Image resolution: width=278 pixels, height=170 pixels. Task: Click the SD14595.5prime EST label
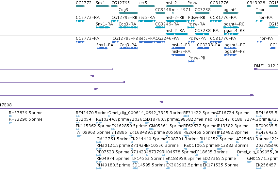click(149, 165)
